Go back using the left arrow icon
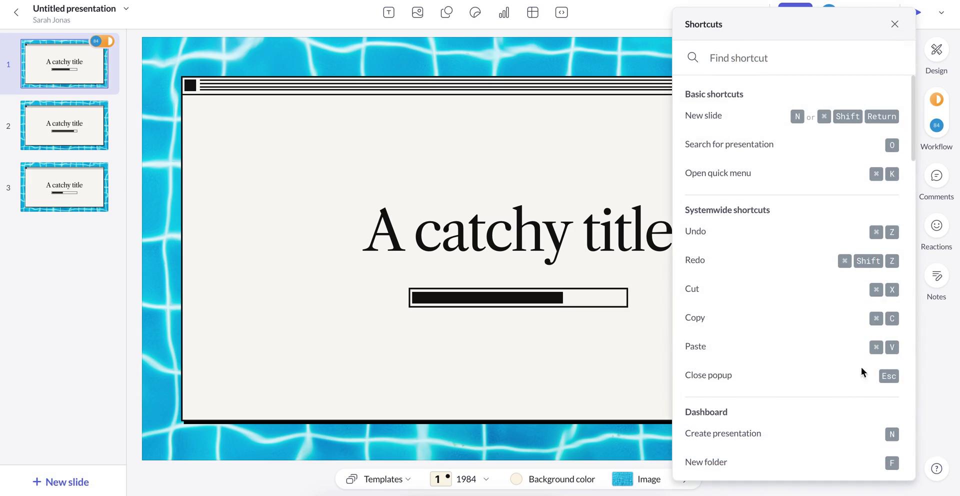960x496 pixels. (x=16, y=13)
